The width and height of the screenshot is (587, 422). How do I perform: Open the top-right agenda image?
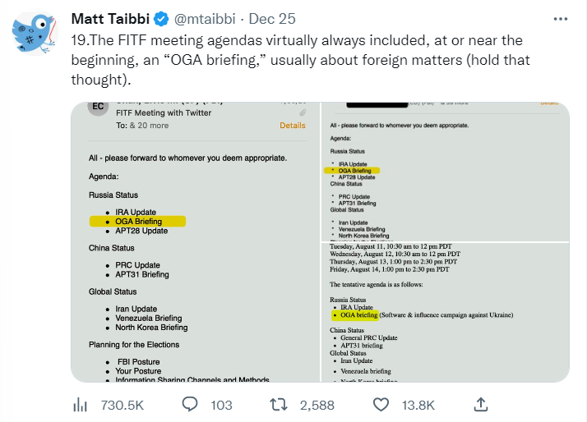(x=444, y=171)
